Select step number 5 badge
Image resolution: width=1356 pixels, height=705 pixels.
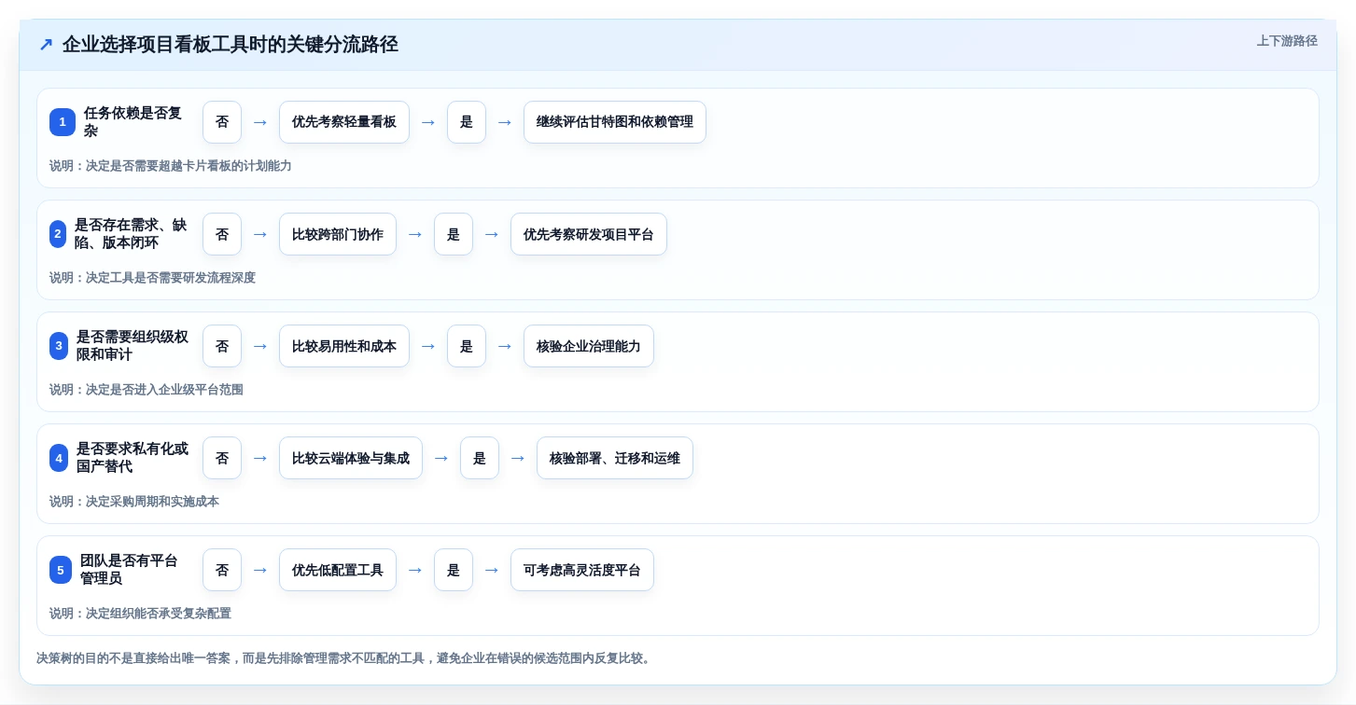pyautogui.click(x=61, y=570)
